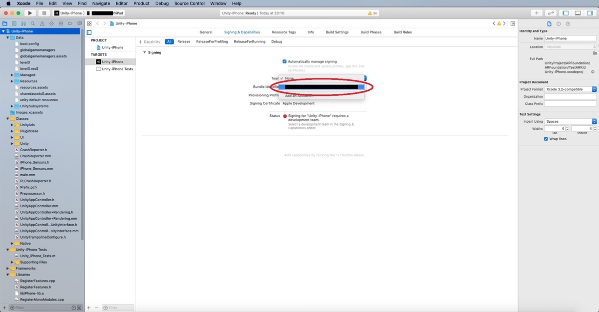Switch to the Build Phases tab

coord(371,32)
